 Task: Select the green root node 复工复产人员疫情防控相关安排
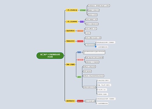click(50, 56)
